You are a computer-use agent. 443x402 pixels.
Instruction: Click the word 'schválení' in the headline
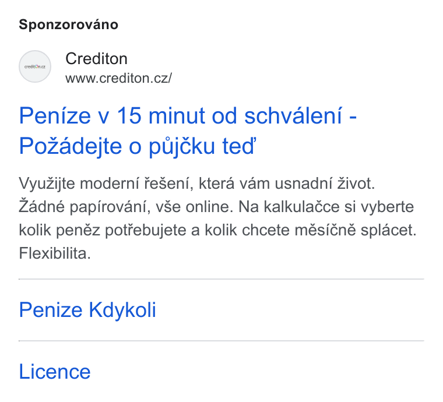(x=293, y=116)
